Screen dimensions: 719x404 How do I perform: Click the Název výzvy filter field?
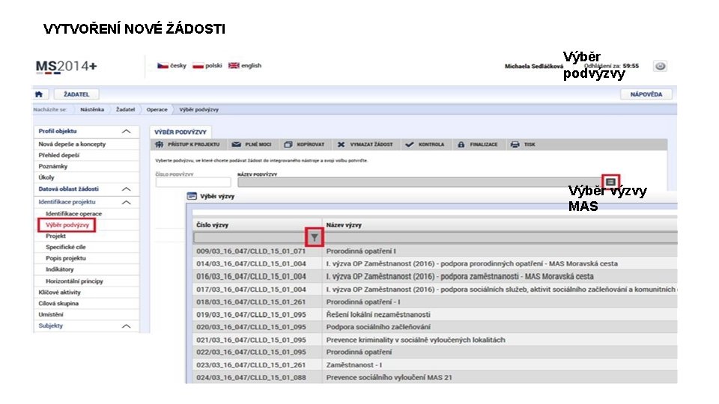pos(500,237)
